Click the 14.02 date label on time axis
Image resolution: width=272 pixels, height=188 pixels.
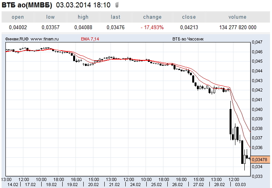(x=13, y=185)
